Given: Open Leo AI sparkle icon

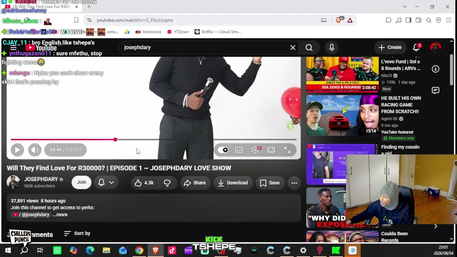Looking at the screenshot, I should click(428, 20).
